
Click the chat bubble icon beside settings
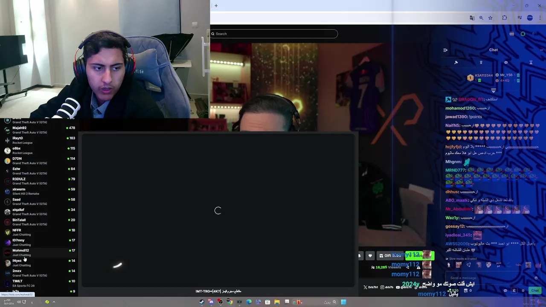(x=505, y=290)
